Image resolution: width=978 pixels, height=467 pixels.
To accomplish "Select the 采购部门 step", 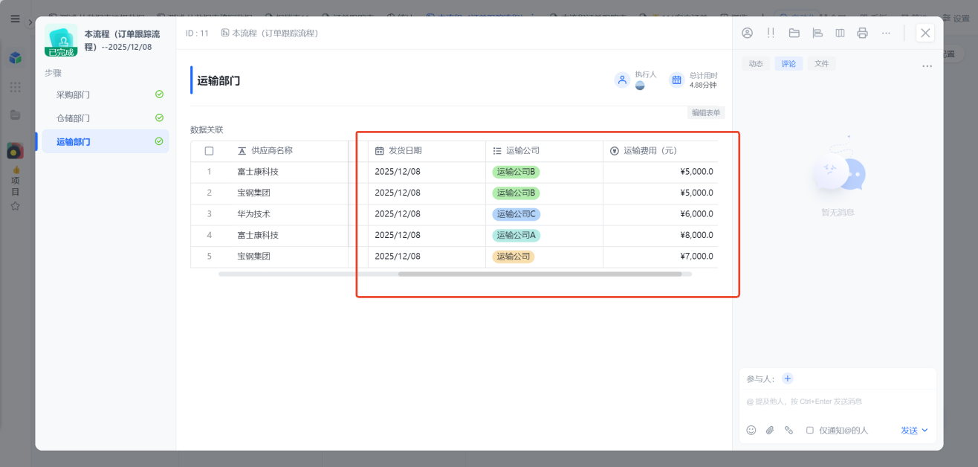I will tap(106, 95).
